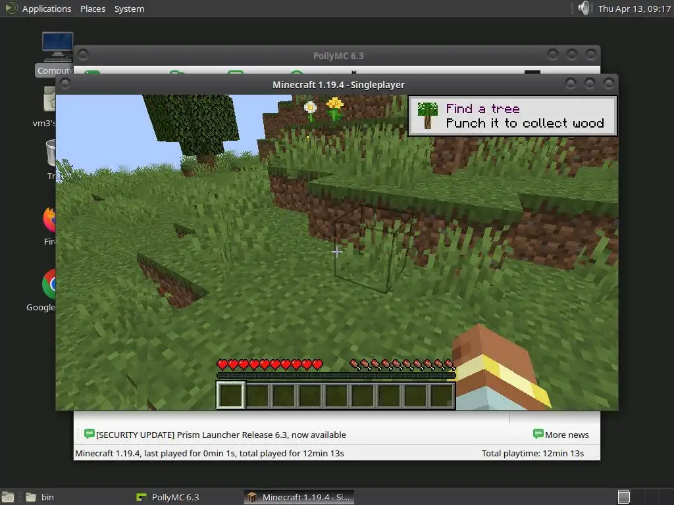The height and width of the screenshot is (505, 674).
Task: Open the clock showing Thu Apr 13, 09:17
Action: (634, 9)
